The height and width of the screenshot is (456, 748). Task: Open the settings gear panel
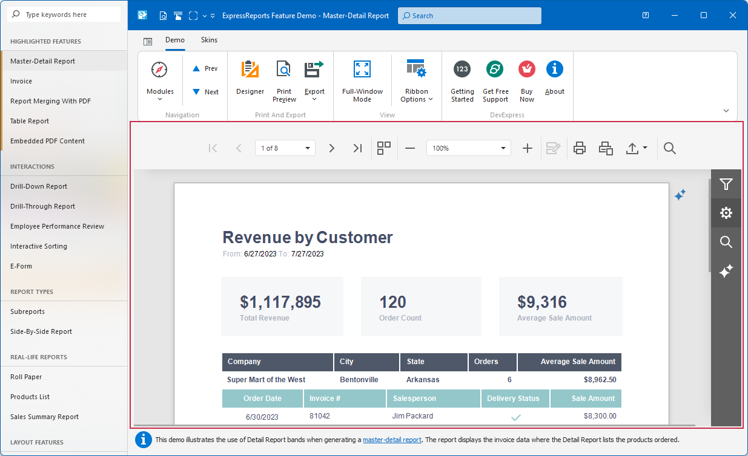coord(726,213)
